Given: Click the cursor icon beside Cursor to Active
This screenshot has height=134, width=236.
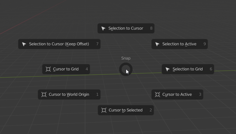Looking at the screenshot, I should [x=157, y=94].
